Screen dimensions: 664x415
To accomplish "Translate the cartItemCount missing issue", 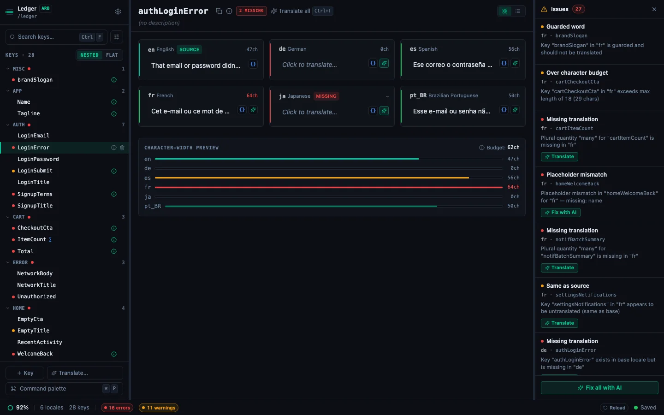I will click(x=559, y=157).
